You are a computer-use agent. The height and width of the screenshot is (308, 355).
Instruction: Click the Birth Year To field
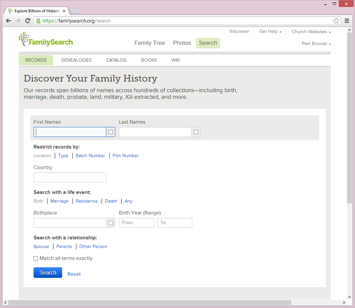(x=175, y=223)
